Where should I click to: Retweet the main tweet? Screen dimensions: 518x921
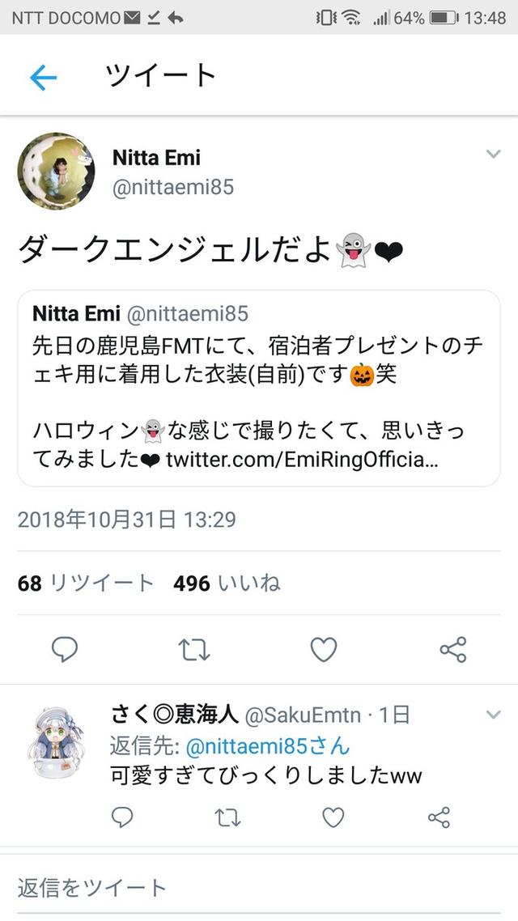tap(194, 648)
